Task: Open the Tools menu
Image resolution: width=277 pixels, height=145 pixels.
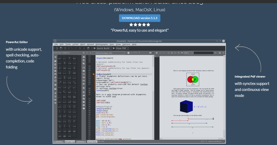Action: (68, 44)
